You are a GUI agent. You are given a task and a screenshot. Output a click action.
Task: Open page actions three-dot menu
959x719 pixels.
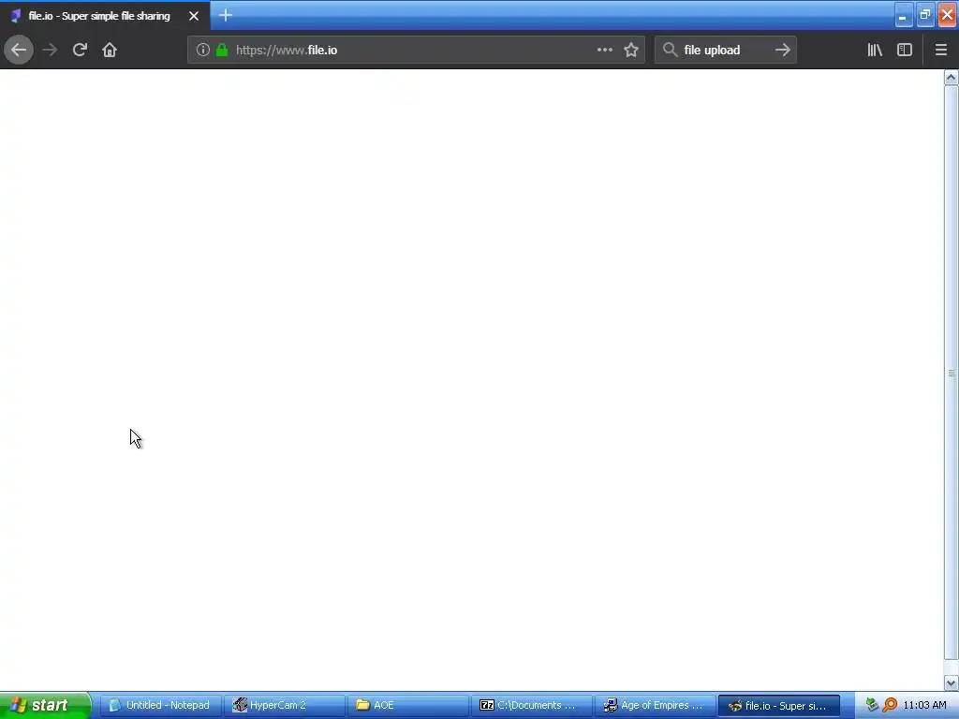[x=604, y=50]
